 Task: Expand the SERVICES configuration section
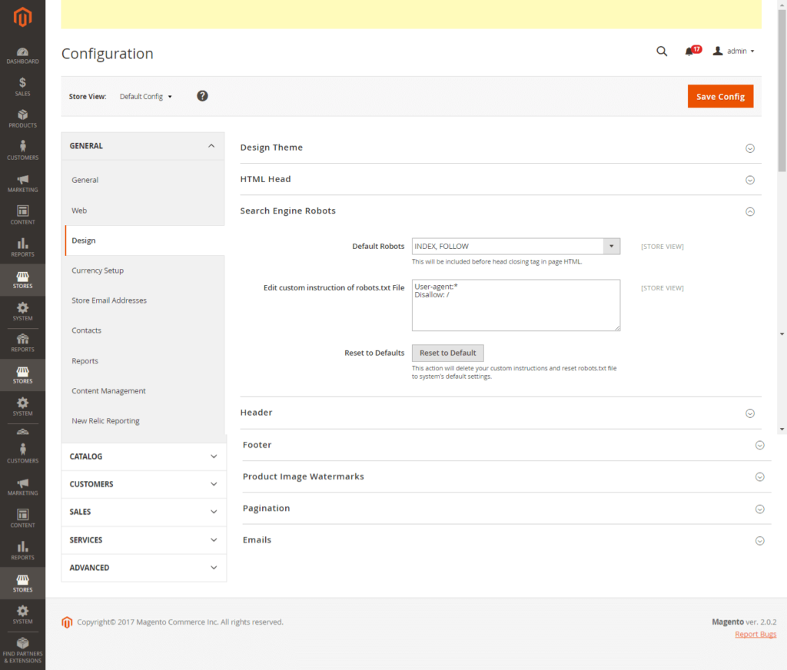point(144,540)
